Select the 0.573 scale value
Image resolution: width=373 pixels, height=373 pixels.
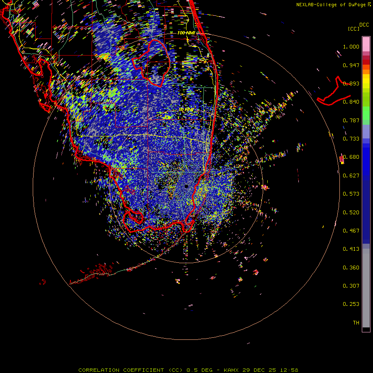(351, 194)
